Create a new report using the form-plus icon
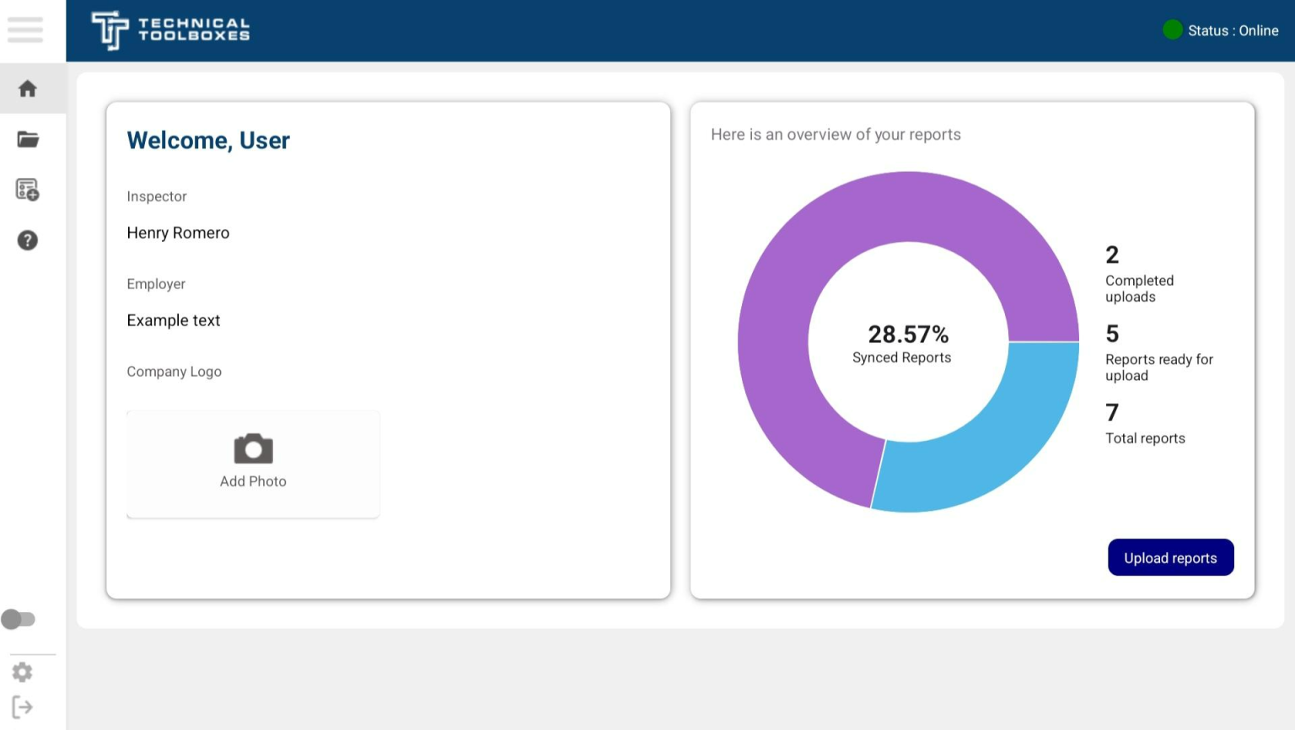 [x=27, y=190]
